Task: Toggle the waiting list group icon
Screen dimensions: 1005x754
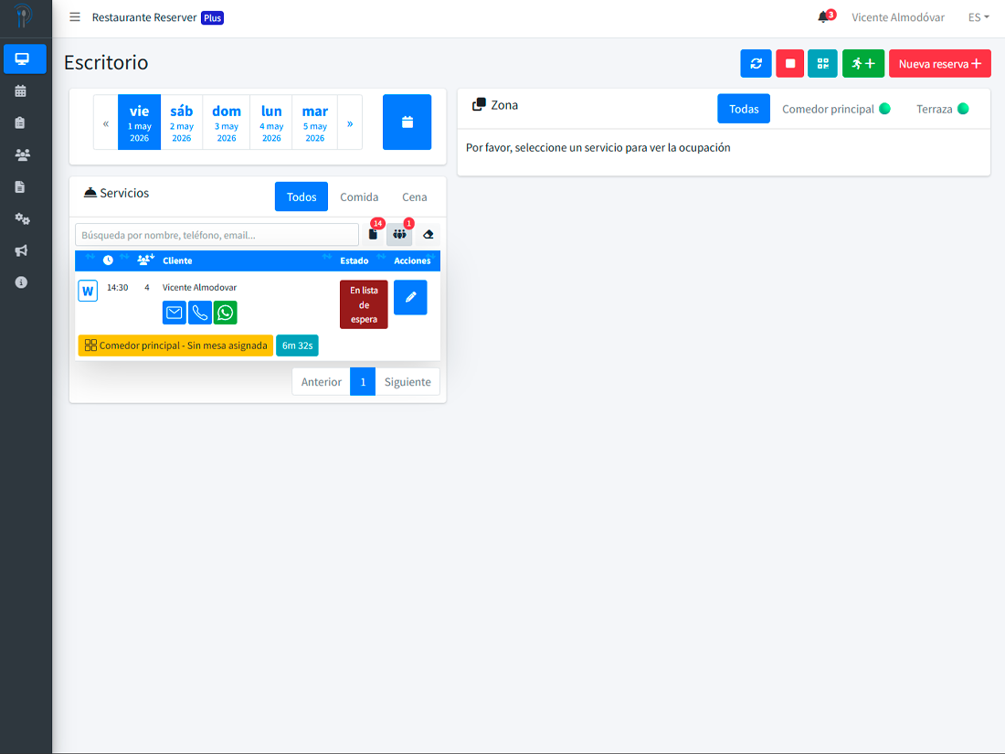Action: pyautogui.click(x=399, y=234)
